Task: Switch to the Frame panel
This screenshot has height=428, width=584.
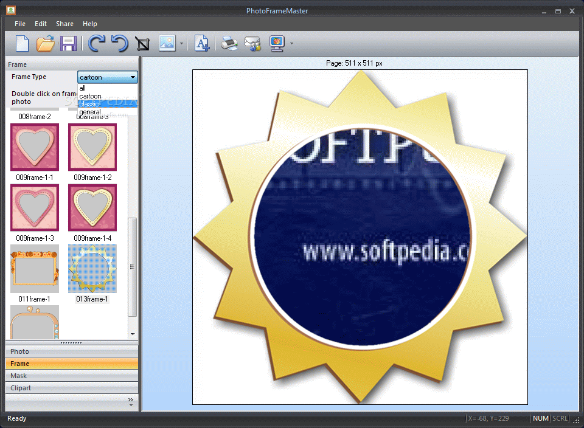Action: [72, 364]
